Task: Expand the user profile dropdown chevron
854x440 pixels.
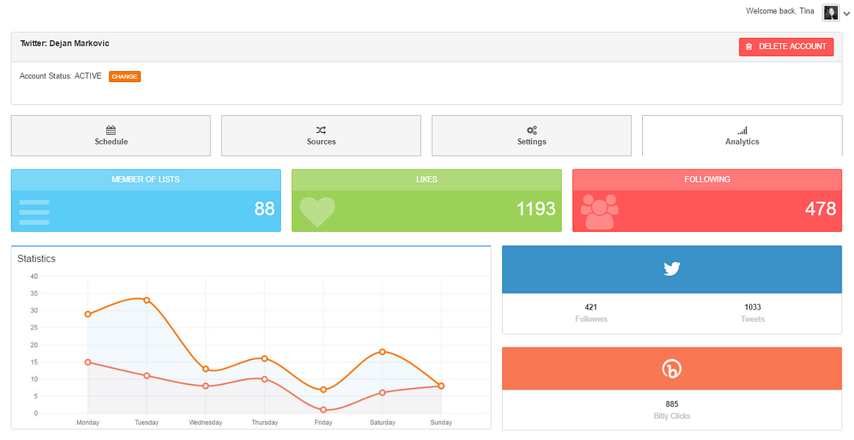Action: pos(847,13)
